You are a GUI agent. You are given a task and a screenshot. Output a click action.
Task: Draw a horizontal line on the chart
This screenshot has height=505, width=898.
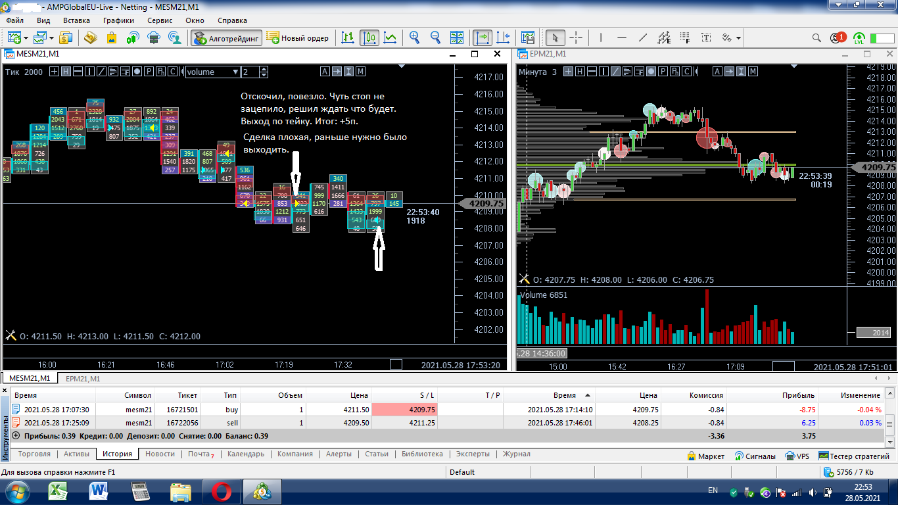[x=622, y=37]
